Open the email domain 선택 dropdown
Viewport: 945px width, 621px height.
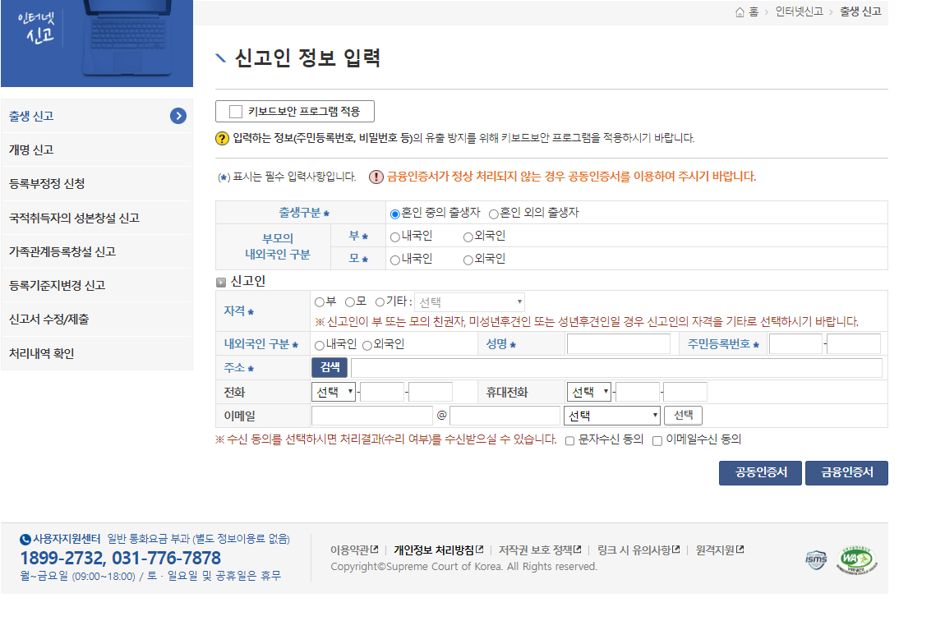point(611,415)
